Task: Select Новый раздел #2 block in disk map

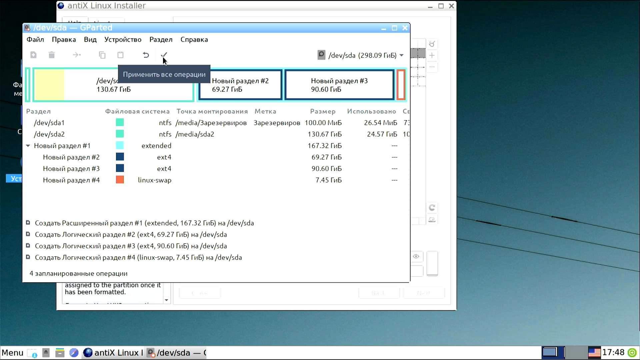Action: (x=240, y=85)
